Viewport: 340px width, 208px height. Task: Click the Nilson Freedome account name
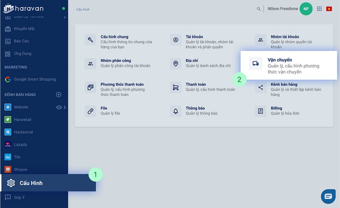pos(283,9)
